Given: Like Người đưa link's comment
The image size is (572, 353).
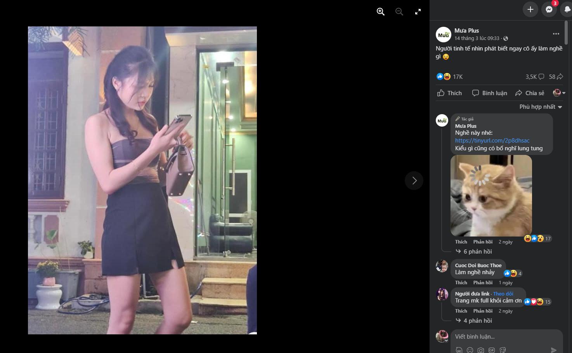Looking at the screenshot, I should [461, 311].
